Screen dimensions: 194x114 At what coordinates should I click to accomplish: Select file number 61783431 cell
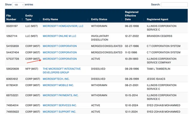12,85
